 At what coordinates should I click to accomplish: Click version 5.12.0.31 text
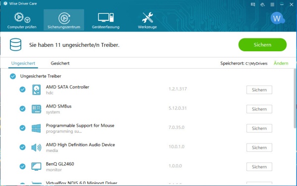pyautogui.click(x=178, y=108)
